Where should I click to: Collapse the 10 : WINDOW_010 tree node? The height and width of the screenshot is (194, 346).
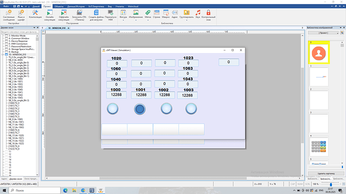[3, 54]
